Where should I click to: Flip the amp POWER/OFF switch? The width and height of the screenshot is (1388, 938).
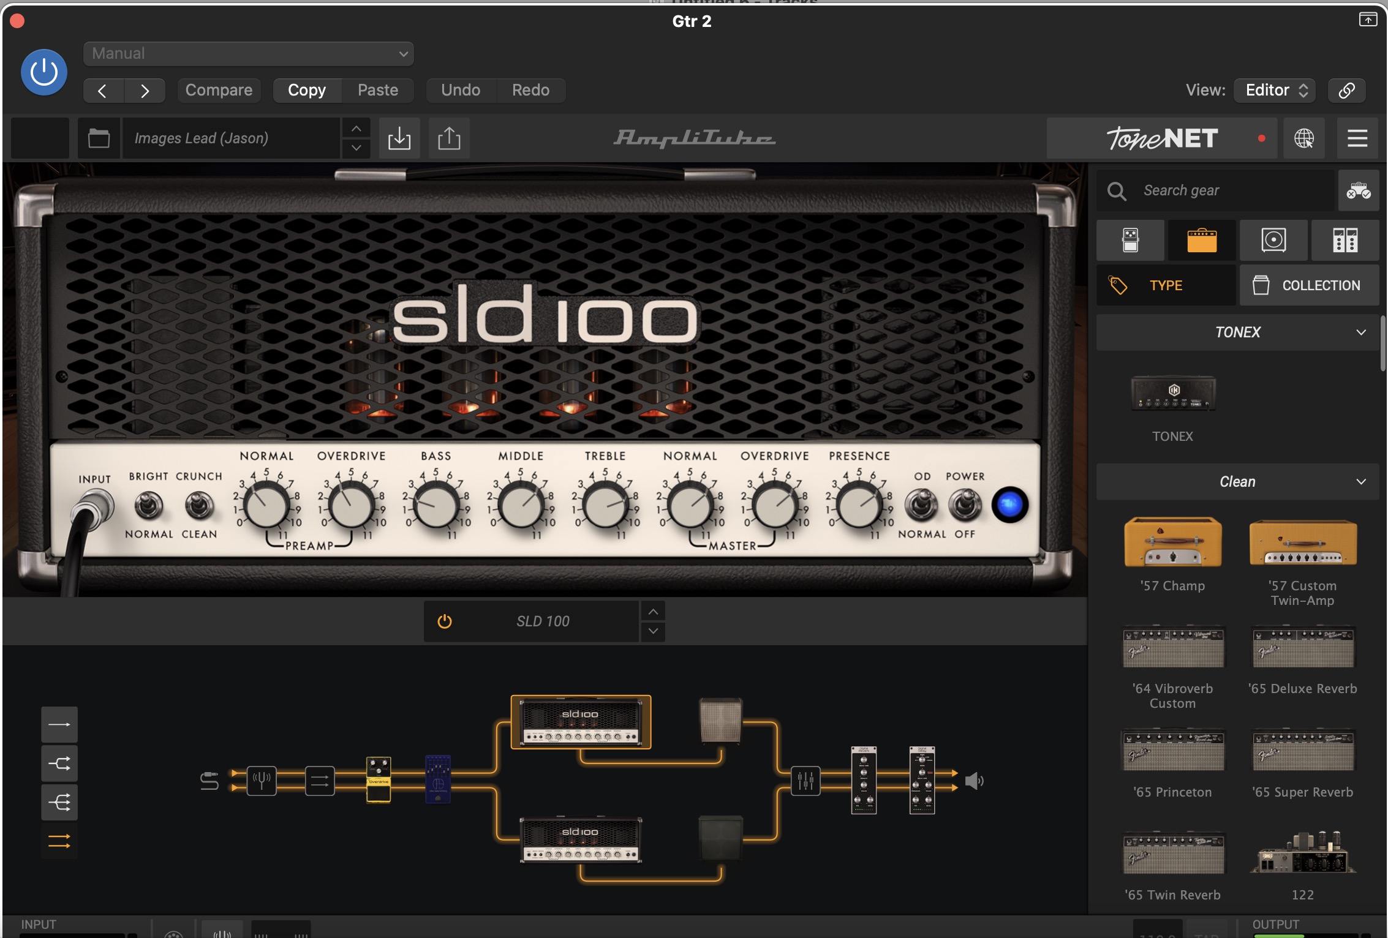coord(965,505)
